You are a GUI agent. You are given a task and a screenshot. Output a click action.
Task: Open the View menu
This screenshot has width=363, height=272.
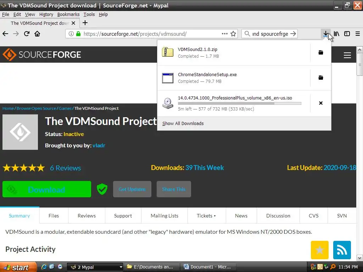tap(30, 14)
